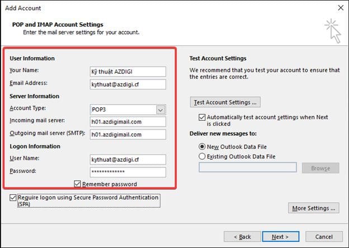Focus the Password input box
Screen dimensions: 349x248
point(128,172)
